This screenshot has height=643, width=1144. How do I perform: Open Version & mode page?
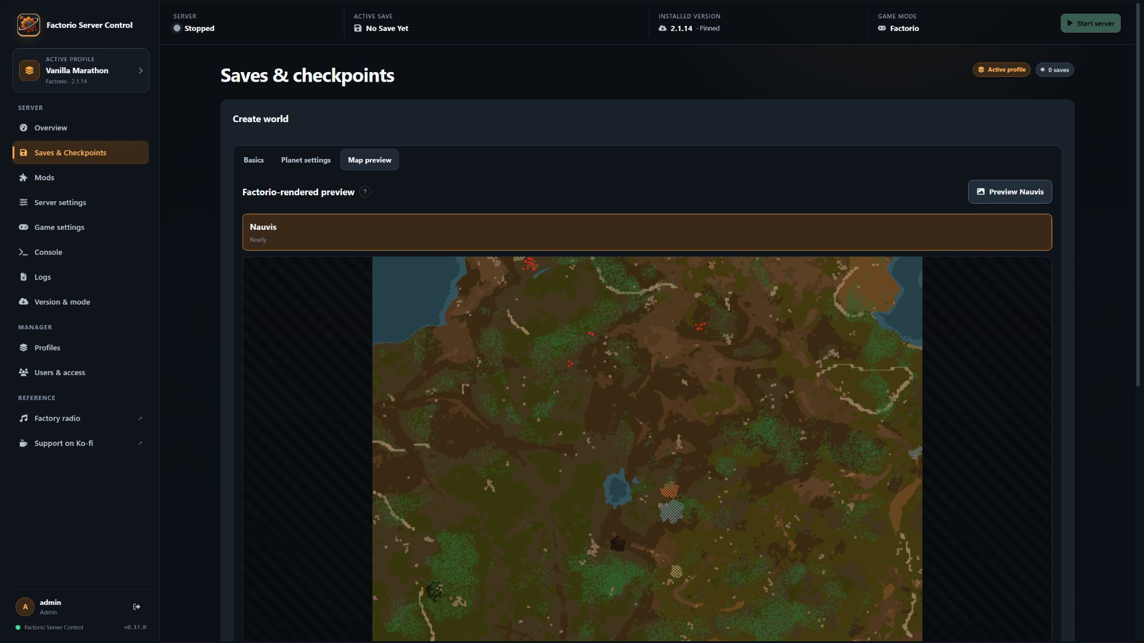[81, 302]
